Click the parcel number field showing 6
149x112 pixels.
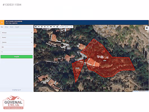click(x=17, y=52)
